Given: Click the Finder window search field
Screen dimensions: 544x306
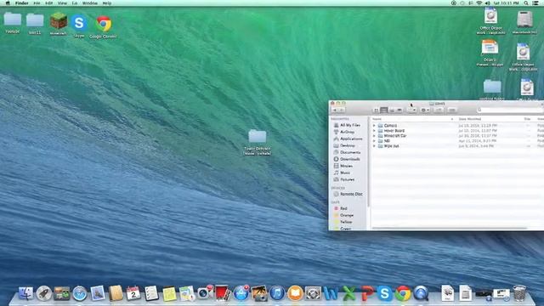Looking at the screenshot, I should (510, 110).
